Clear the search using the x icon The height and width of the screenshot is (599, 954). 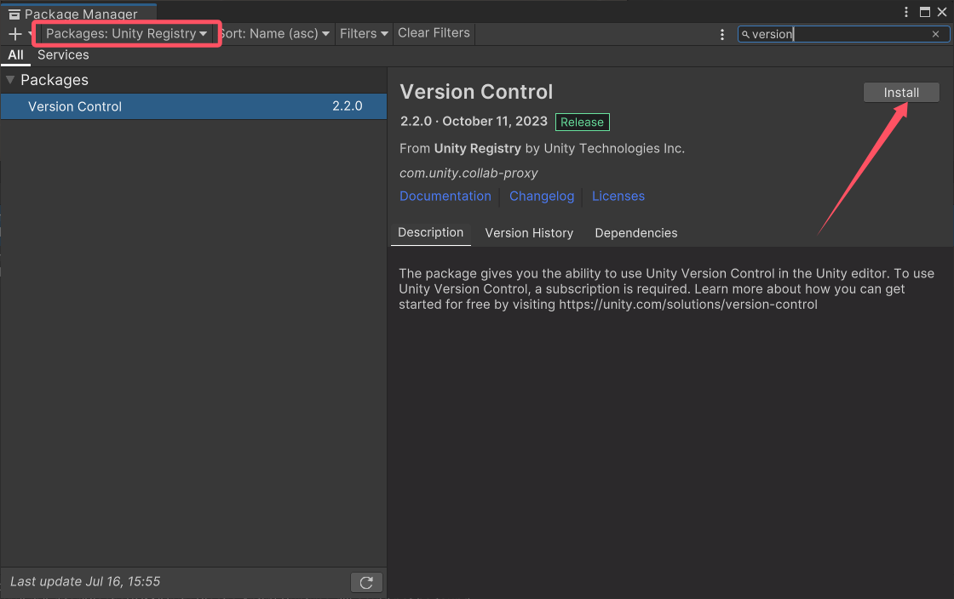pyautogui.click(x=935, y=34)
